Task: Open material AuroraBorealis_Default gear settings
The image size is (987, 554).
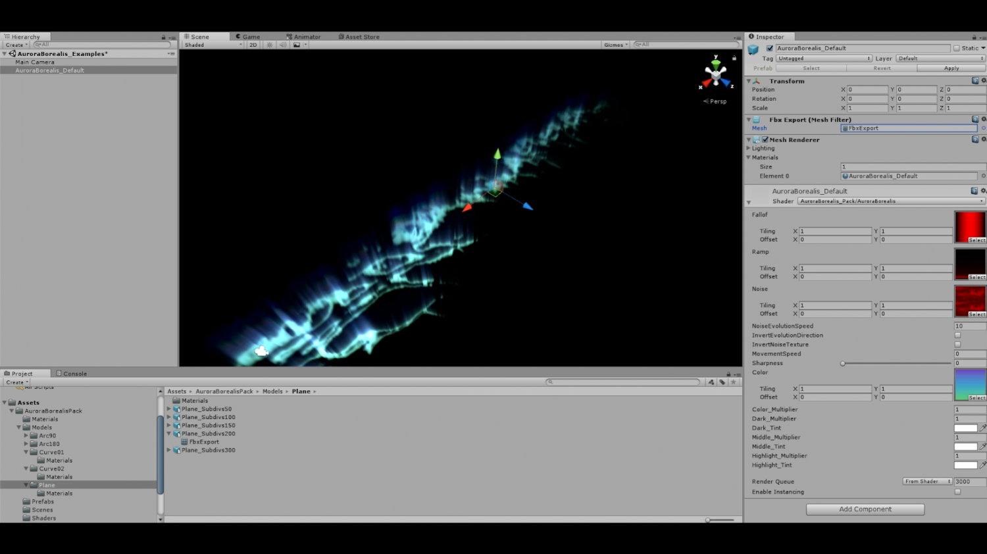Action: point(983,191)
